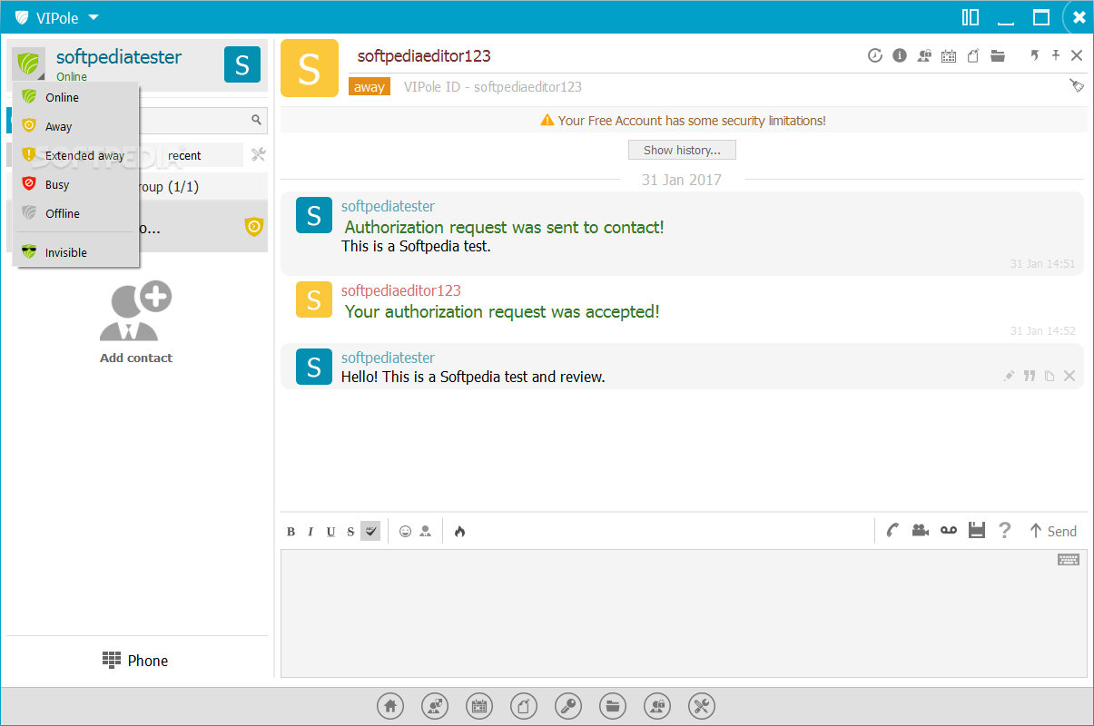Click the folder icon in chat header
Image resolution: width=1094 pixels, height=726 pixels.
[x=998, y=55]
